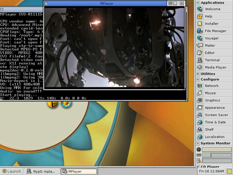233x175 pixels.
Task: Click the 'Detected MPEG-PS' terminal line
Action: point(22,49)
